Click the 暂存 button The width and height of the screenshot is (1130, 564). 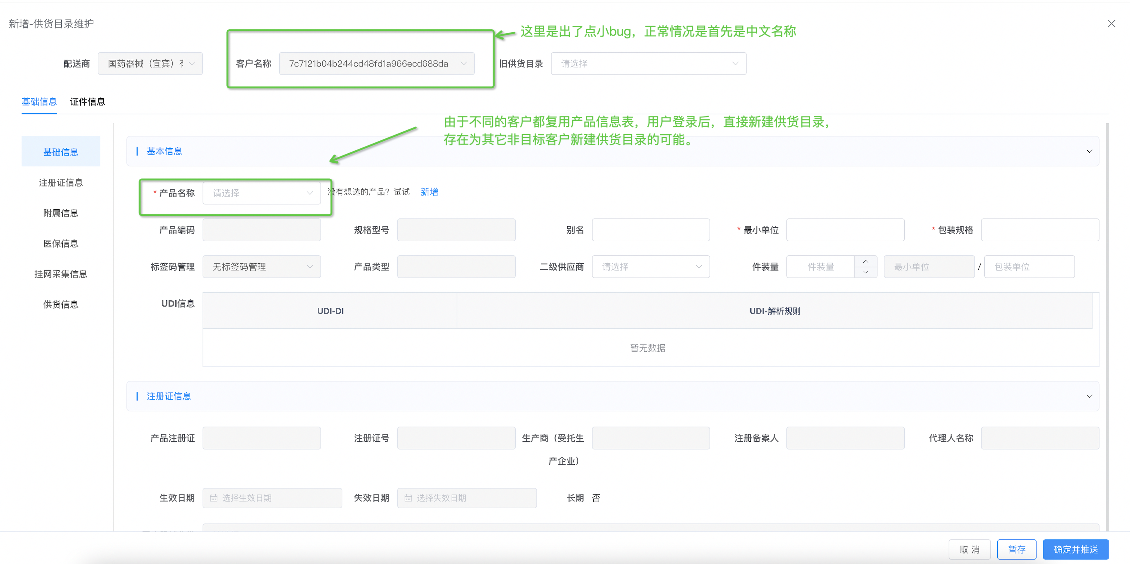click(x=1016, y=549)
